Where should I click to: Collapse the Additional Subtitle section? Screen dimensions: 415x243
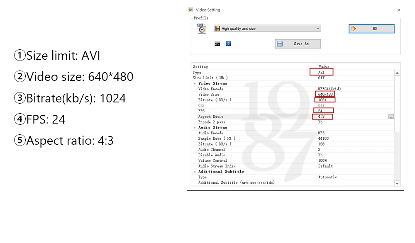(195, 172)
